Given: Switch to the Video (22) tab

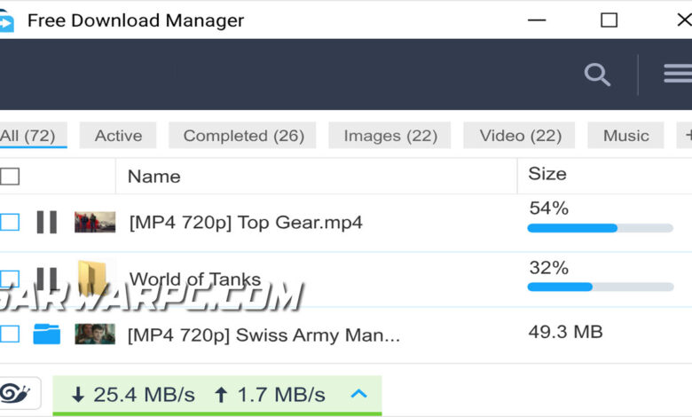Looking at the screenshot, I should pos(519,136).
